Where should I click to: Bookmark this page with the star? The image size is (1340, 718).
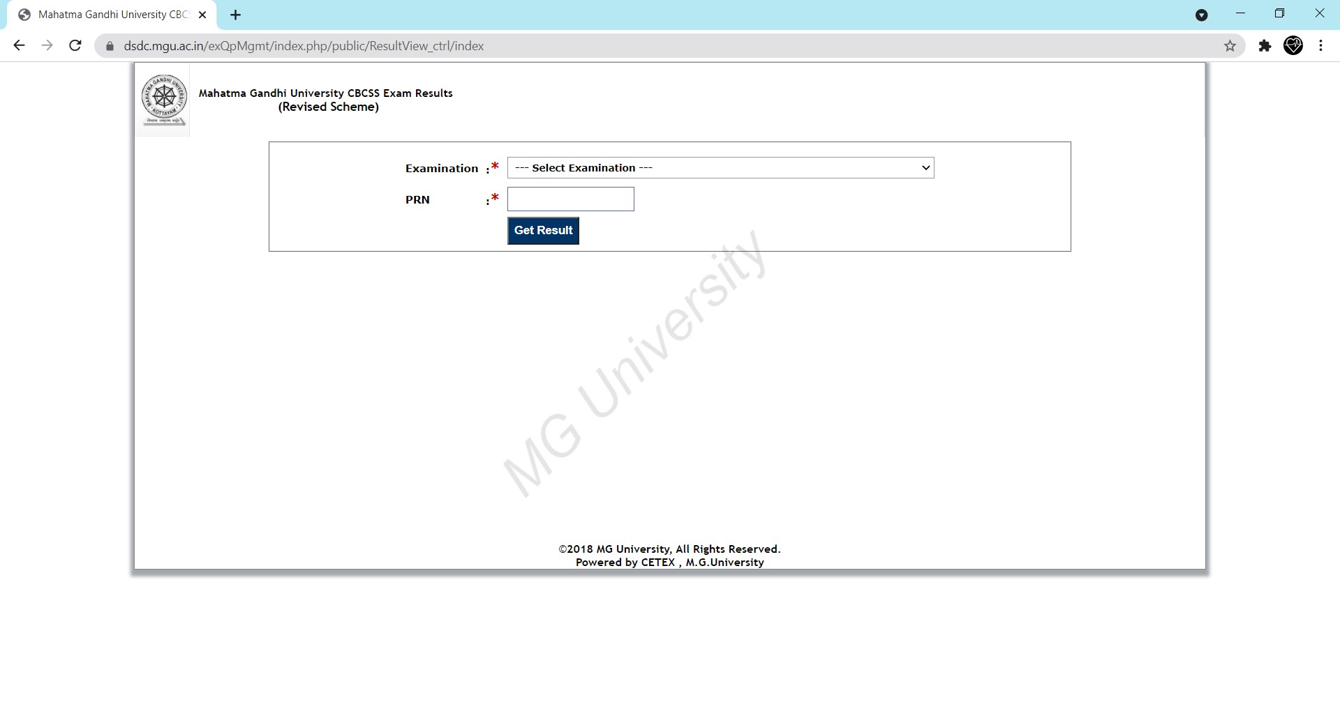1230,46
